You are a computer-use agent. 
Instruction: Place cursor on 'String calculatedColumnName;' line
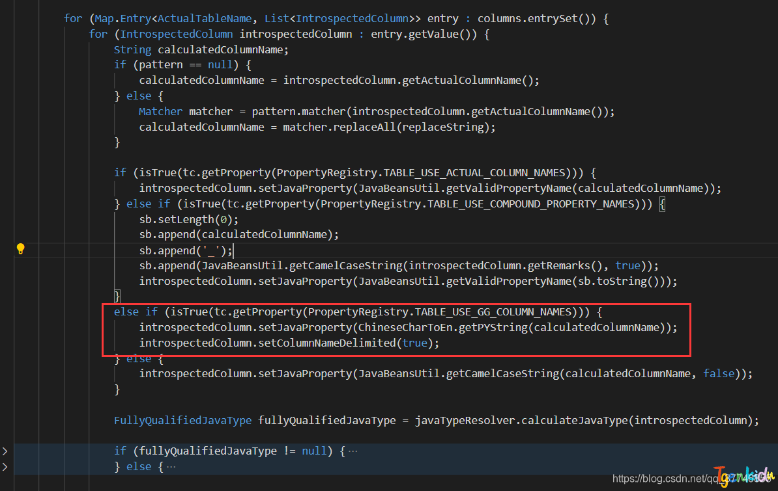tap(201, 49)
